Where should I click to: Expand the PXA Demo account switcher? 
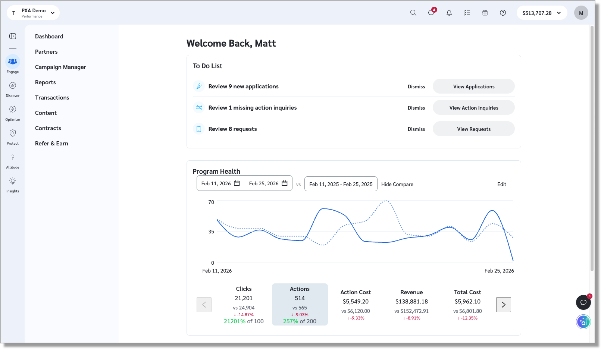click(33, 13)
